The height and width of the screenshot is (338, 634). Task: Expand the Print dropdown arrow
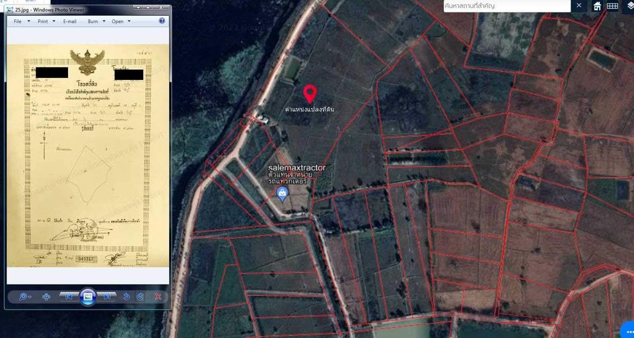[54, 21]
